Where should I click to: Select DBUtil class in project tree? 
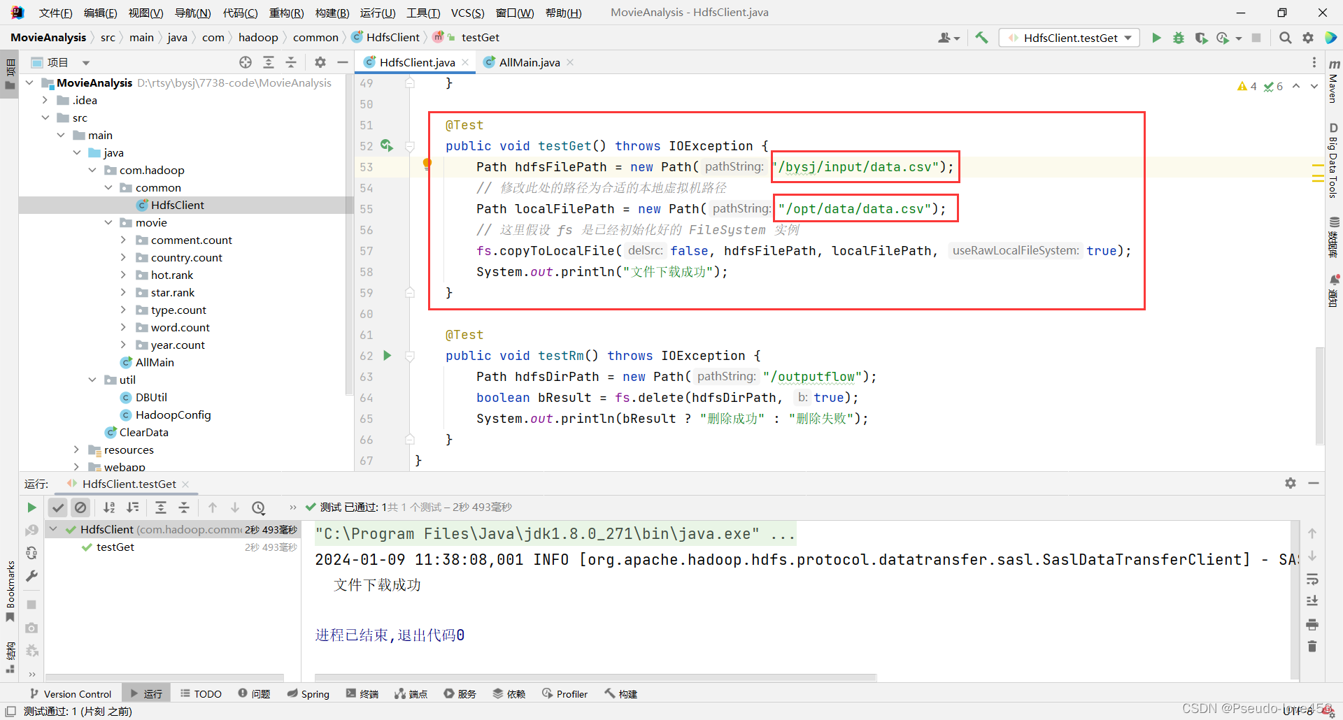[151, 397]
